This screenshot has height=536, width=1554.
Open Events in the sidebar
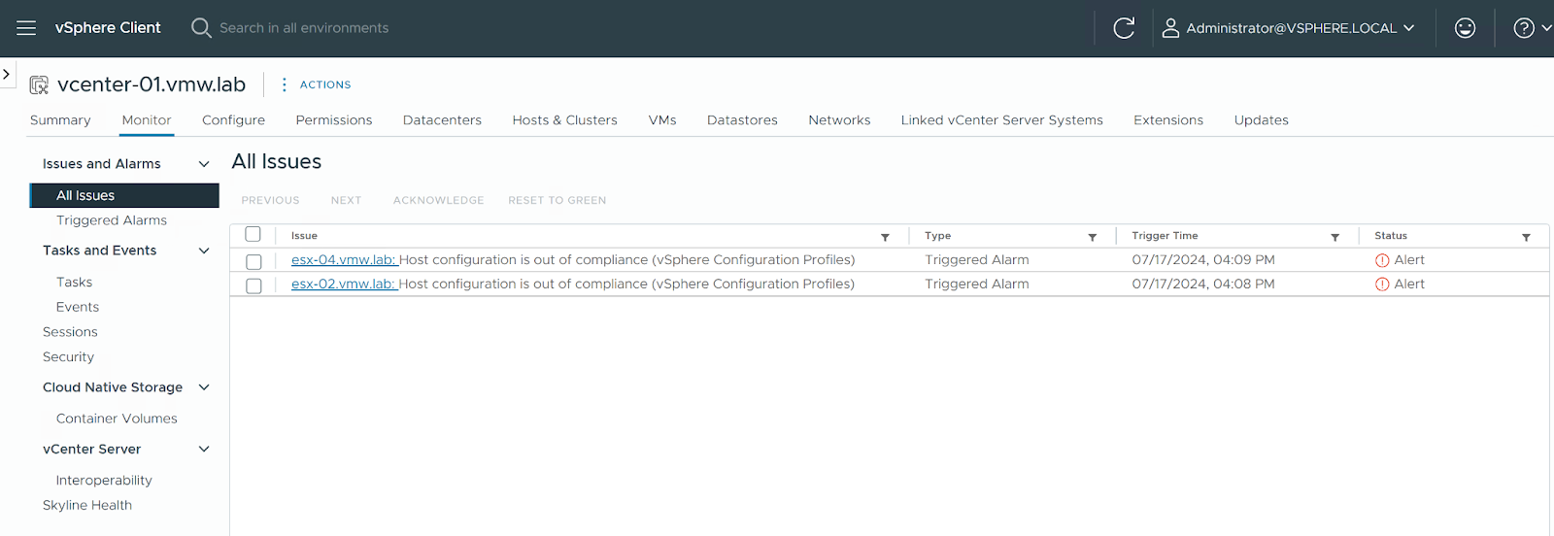(78, 307)
